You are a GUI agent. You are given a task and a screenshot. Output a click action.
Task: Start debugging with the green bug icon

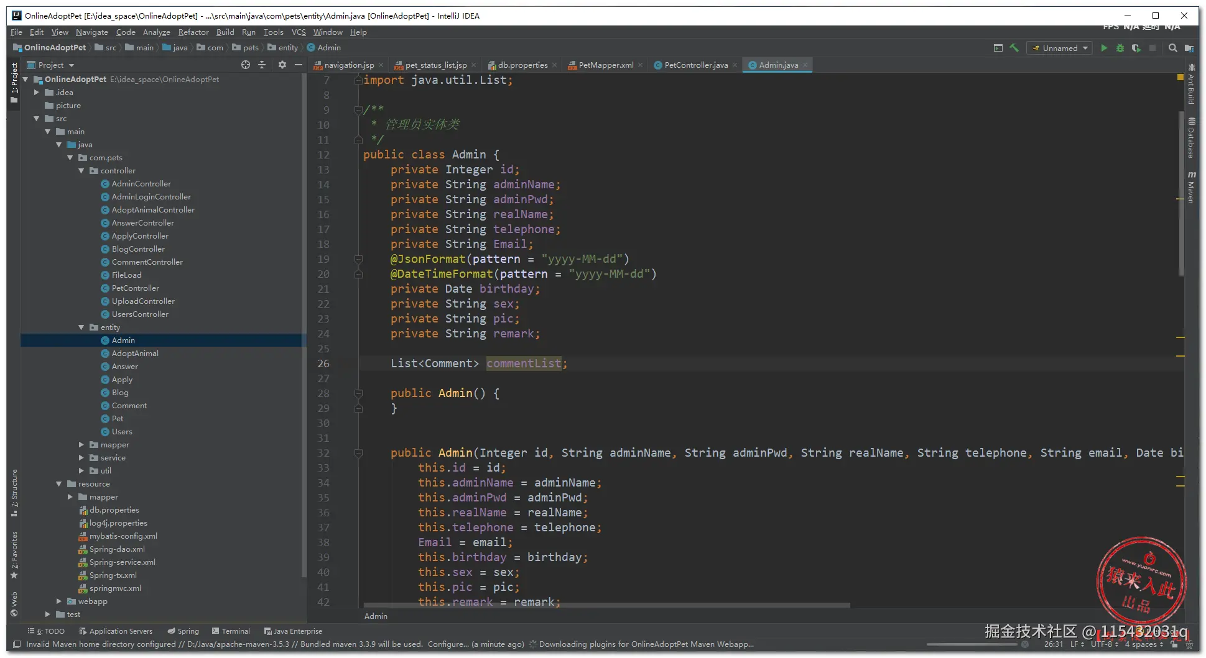coord(1120,48)
